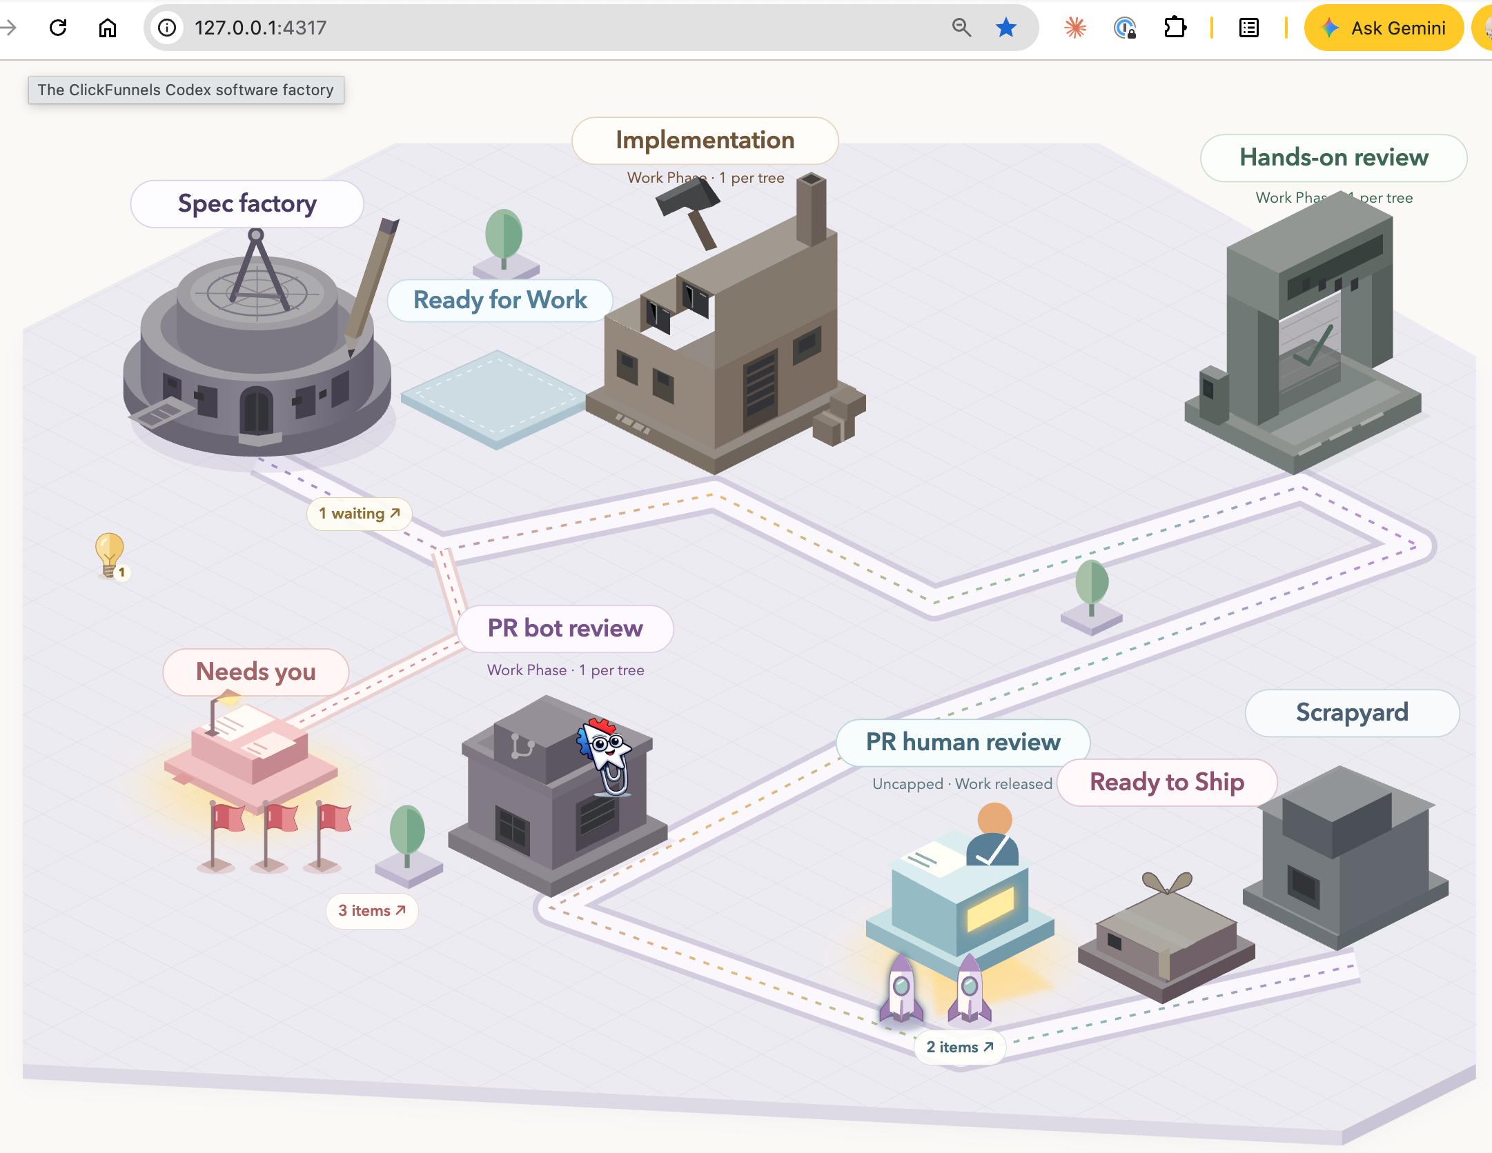Click the Implementation label
The image size is (1492, 1153).
tap(705, 141)
